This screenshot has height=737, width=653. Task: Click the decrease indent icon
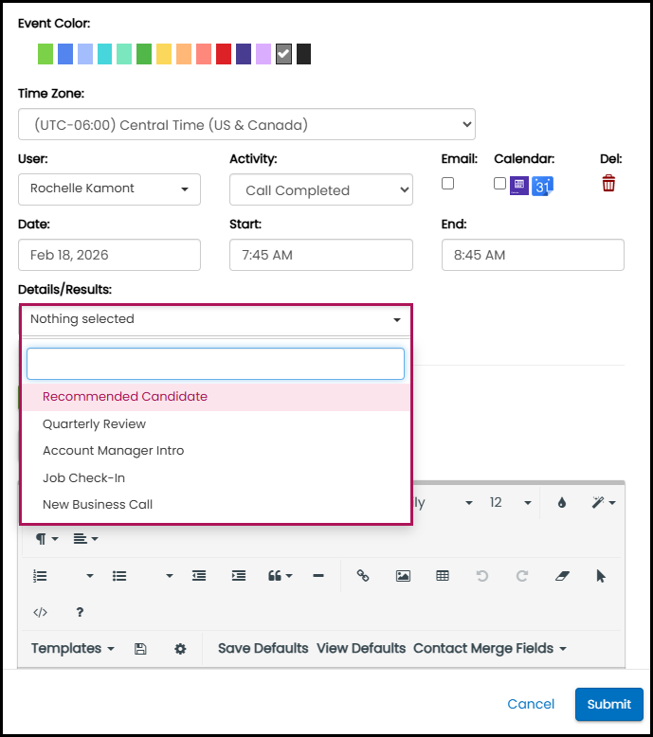[199, 575]
